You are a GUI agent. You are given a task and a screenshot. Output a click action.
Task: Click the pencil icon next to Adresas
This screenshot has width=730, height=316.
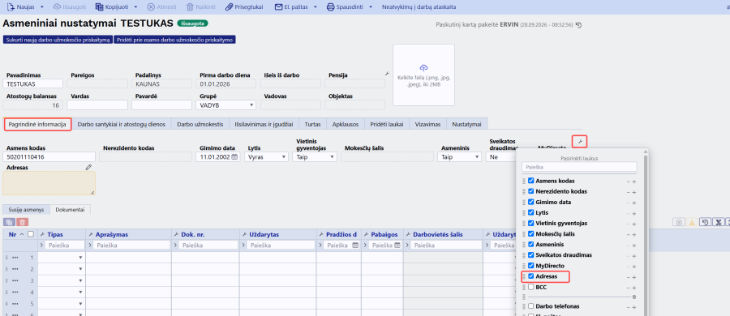(x=88, y=167)
